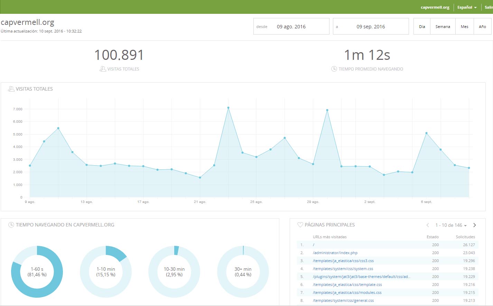Go to next page of top URLs
The width and height of the screenshot is (493, 306).
pyautogui.click(x=475, y=225)
